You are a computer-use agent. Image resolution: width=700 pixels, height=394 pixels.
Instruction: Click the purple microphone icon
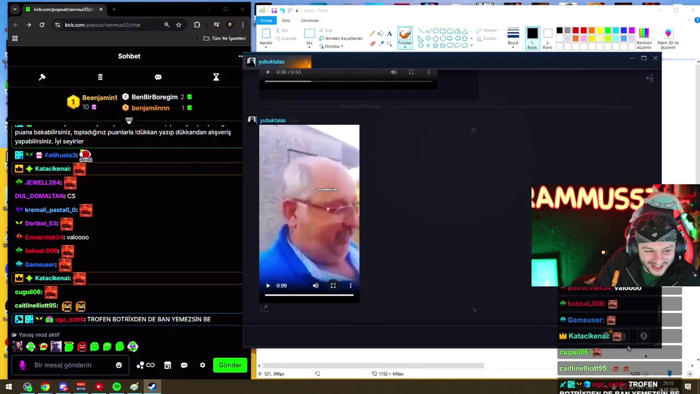point(22,365)
